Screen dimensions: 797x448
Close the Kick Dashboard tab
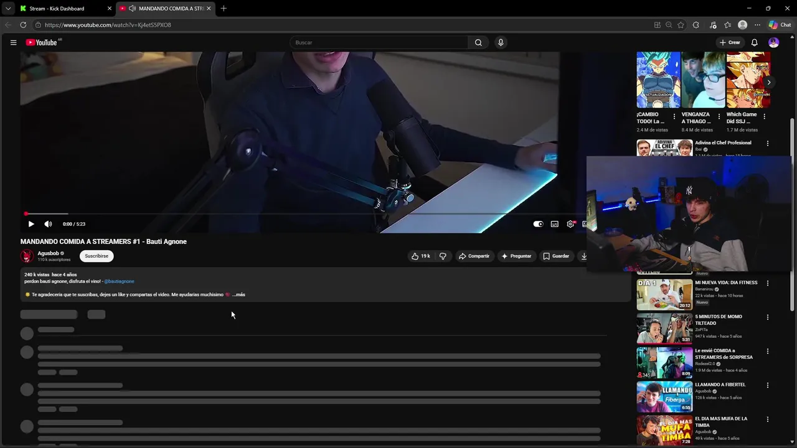pyautogui.click(x=110, y=8)
